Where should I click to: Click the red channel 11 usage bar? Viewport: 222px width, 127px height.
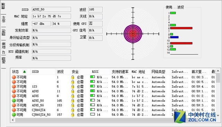click(x=181, y=43)
